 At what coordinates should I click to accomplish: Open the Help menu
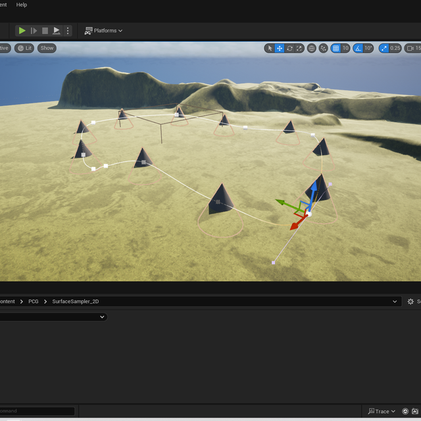pyautogui.click(x=22, y=5)
